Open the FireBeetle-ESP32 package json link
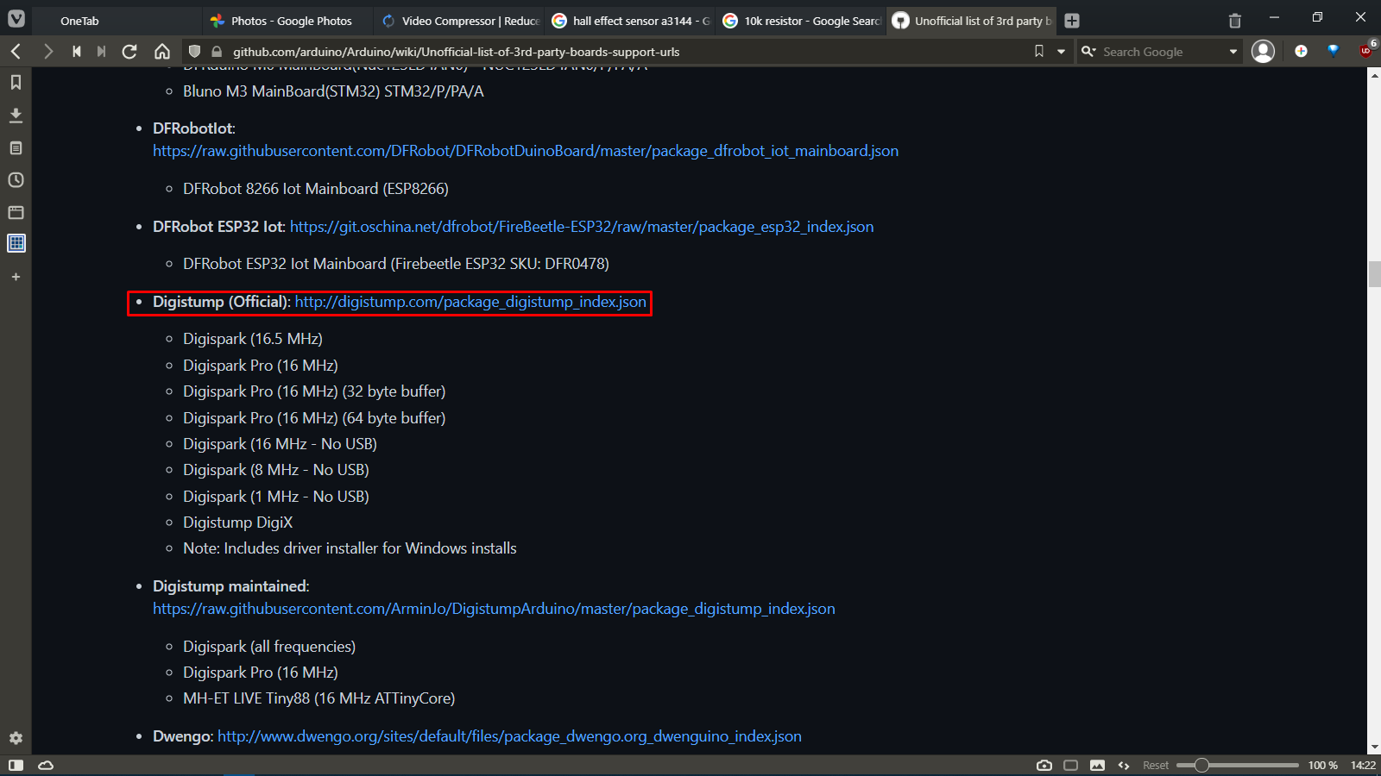The height and width of the screenshot is (776, 1381). tap(582, 227)
